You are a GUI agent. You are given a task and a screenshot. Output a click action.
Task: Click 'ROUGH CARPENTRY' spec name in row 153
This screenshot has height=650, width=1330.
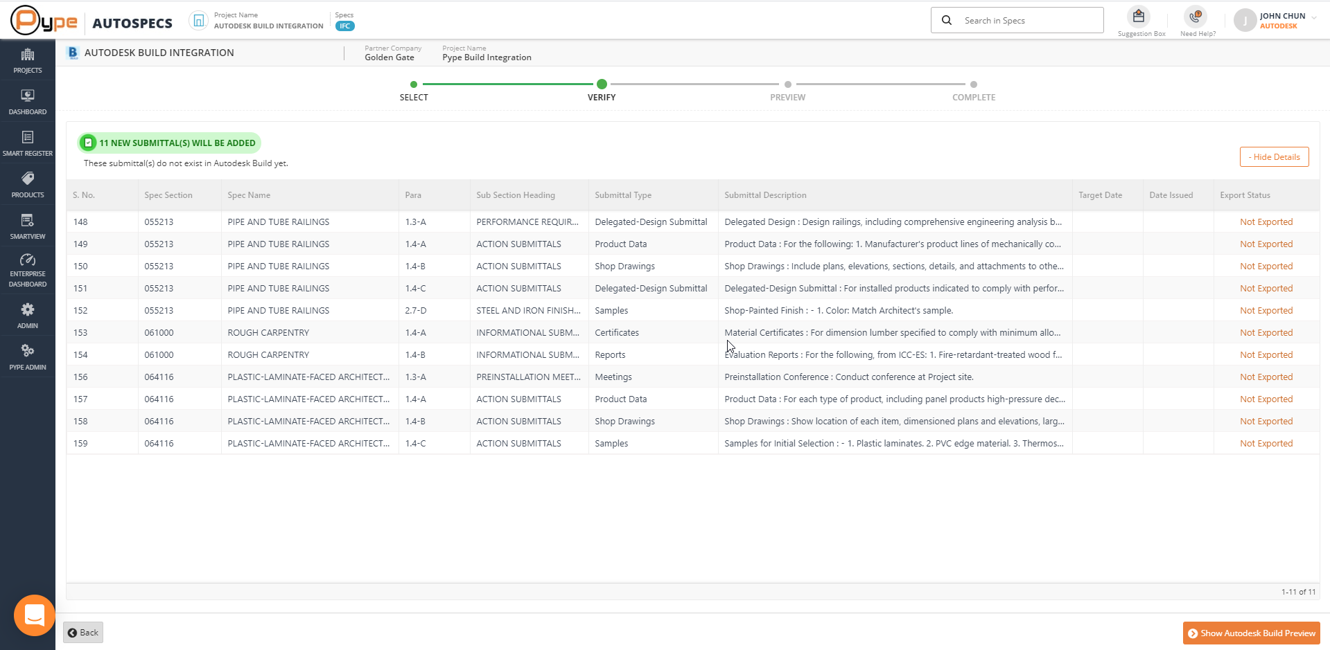[x=268, y=333]
